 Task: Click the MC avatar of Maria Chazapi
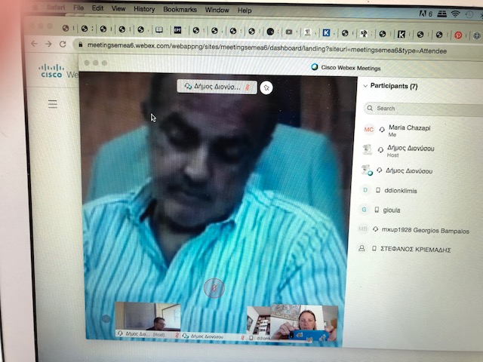pyautogui.click(x=369, y=130)
